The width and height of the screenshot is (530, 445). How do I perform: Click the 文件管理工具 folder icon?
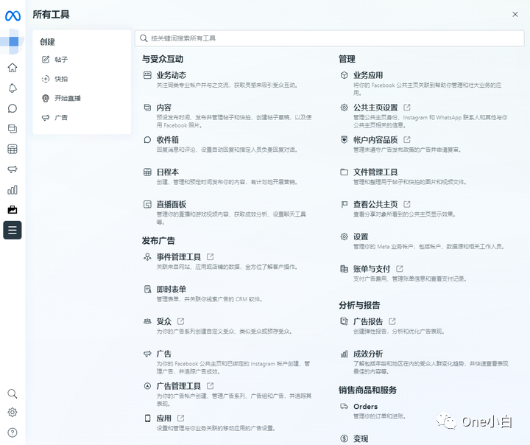pyautogui.click(x=344, y=172)
